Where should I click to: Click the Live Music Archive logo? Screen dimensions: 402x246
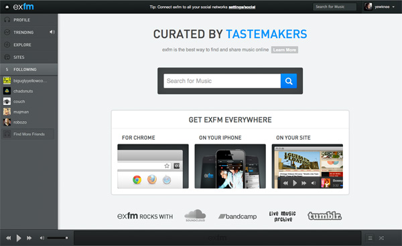tap(282, 217)
